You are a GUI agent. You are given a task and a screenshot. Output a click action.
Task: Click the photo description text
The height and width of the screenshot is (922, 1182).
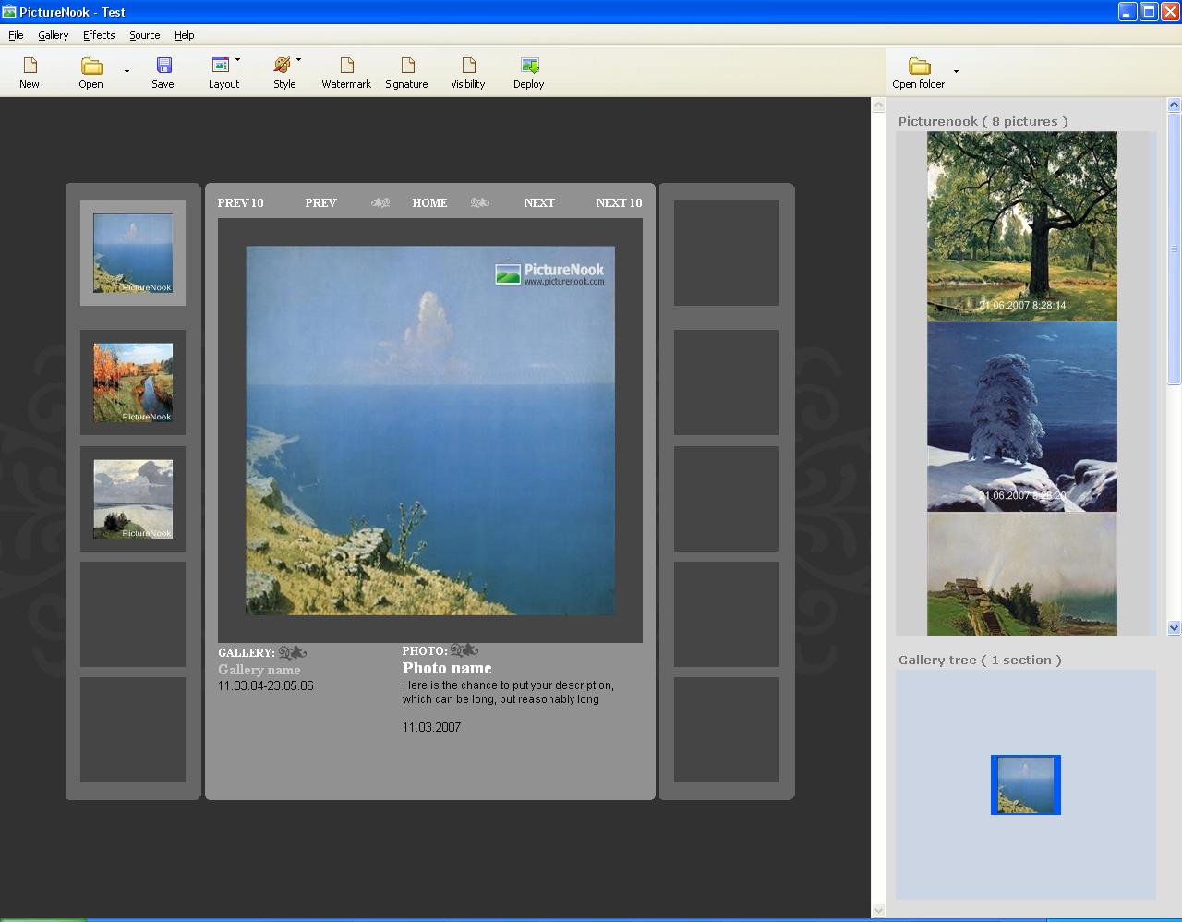click(508, 693)
